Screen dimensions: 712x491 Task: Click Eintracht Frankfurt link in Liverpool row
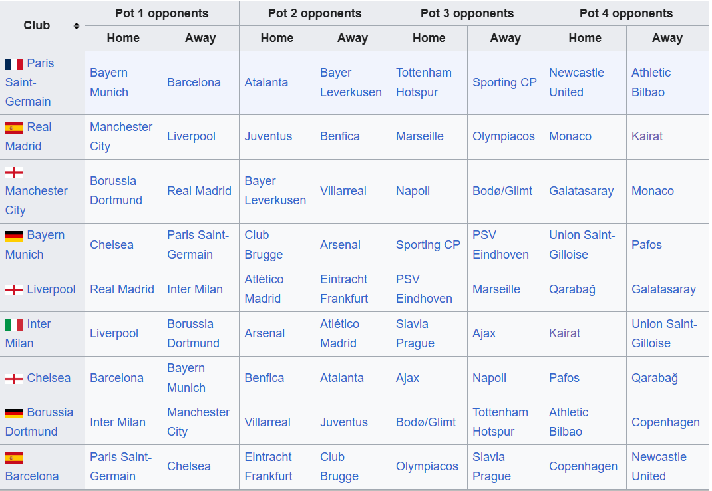click(344, 289)
